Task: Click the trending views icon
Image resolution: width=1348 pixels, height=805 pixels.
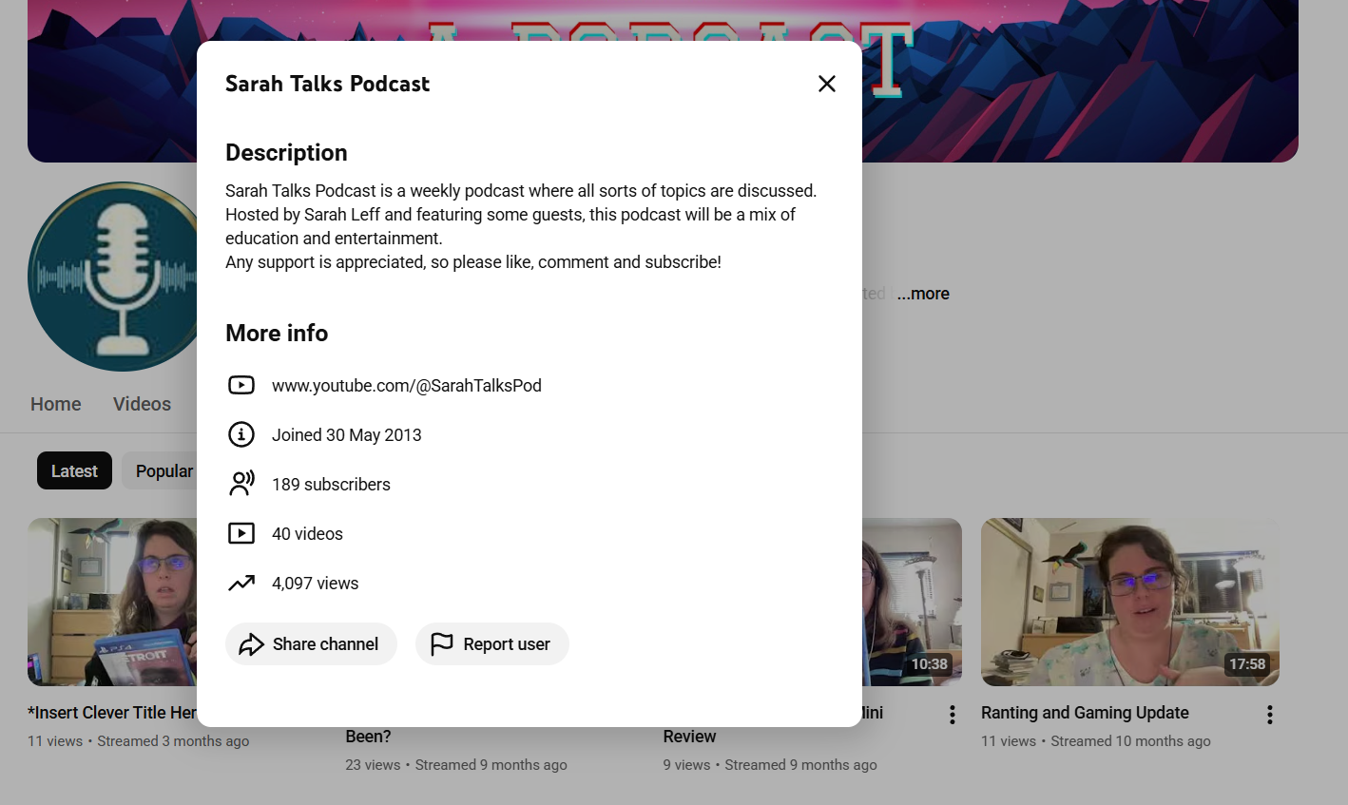Action: pos(241,583)
